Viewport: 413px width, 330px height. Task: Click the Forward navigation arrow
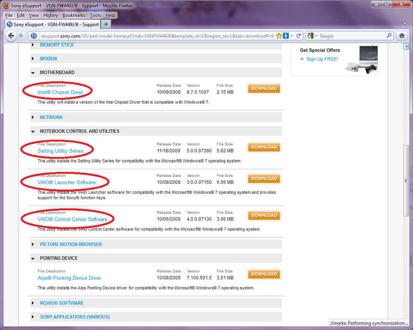[x=21, y=35]
